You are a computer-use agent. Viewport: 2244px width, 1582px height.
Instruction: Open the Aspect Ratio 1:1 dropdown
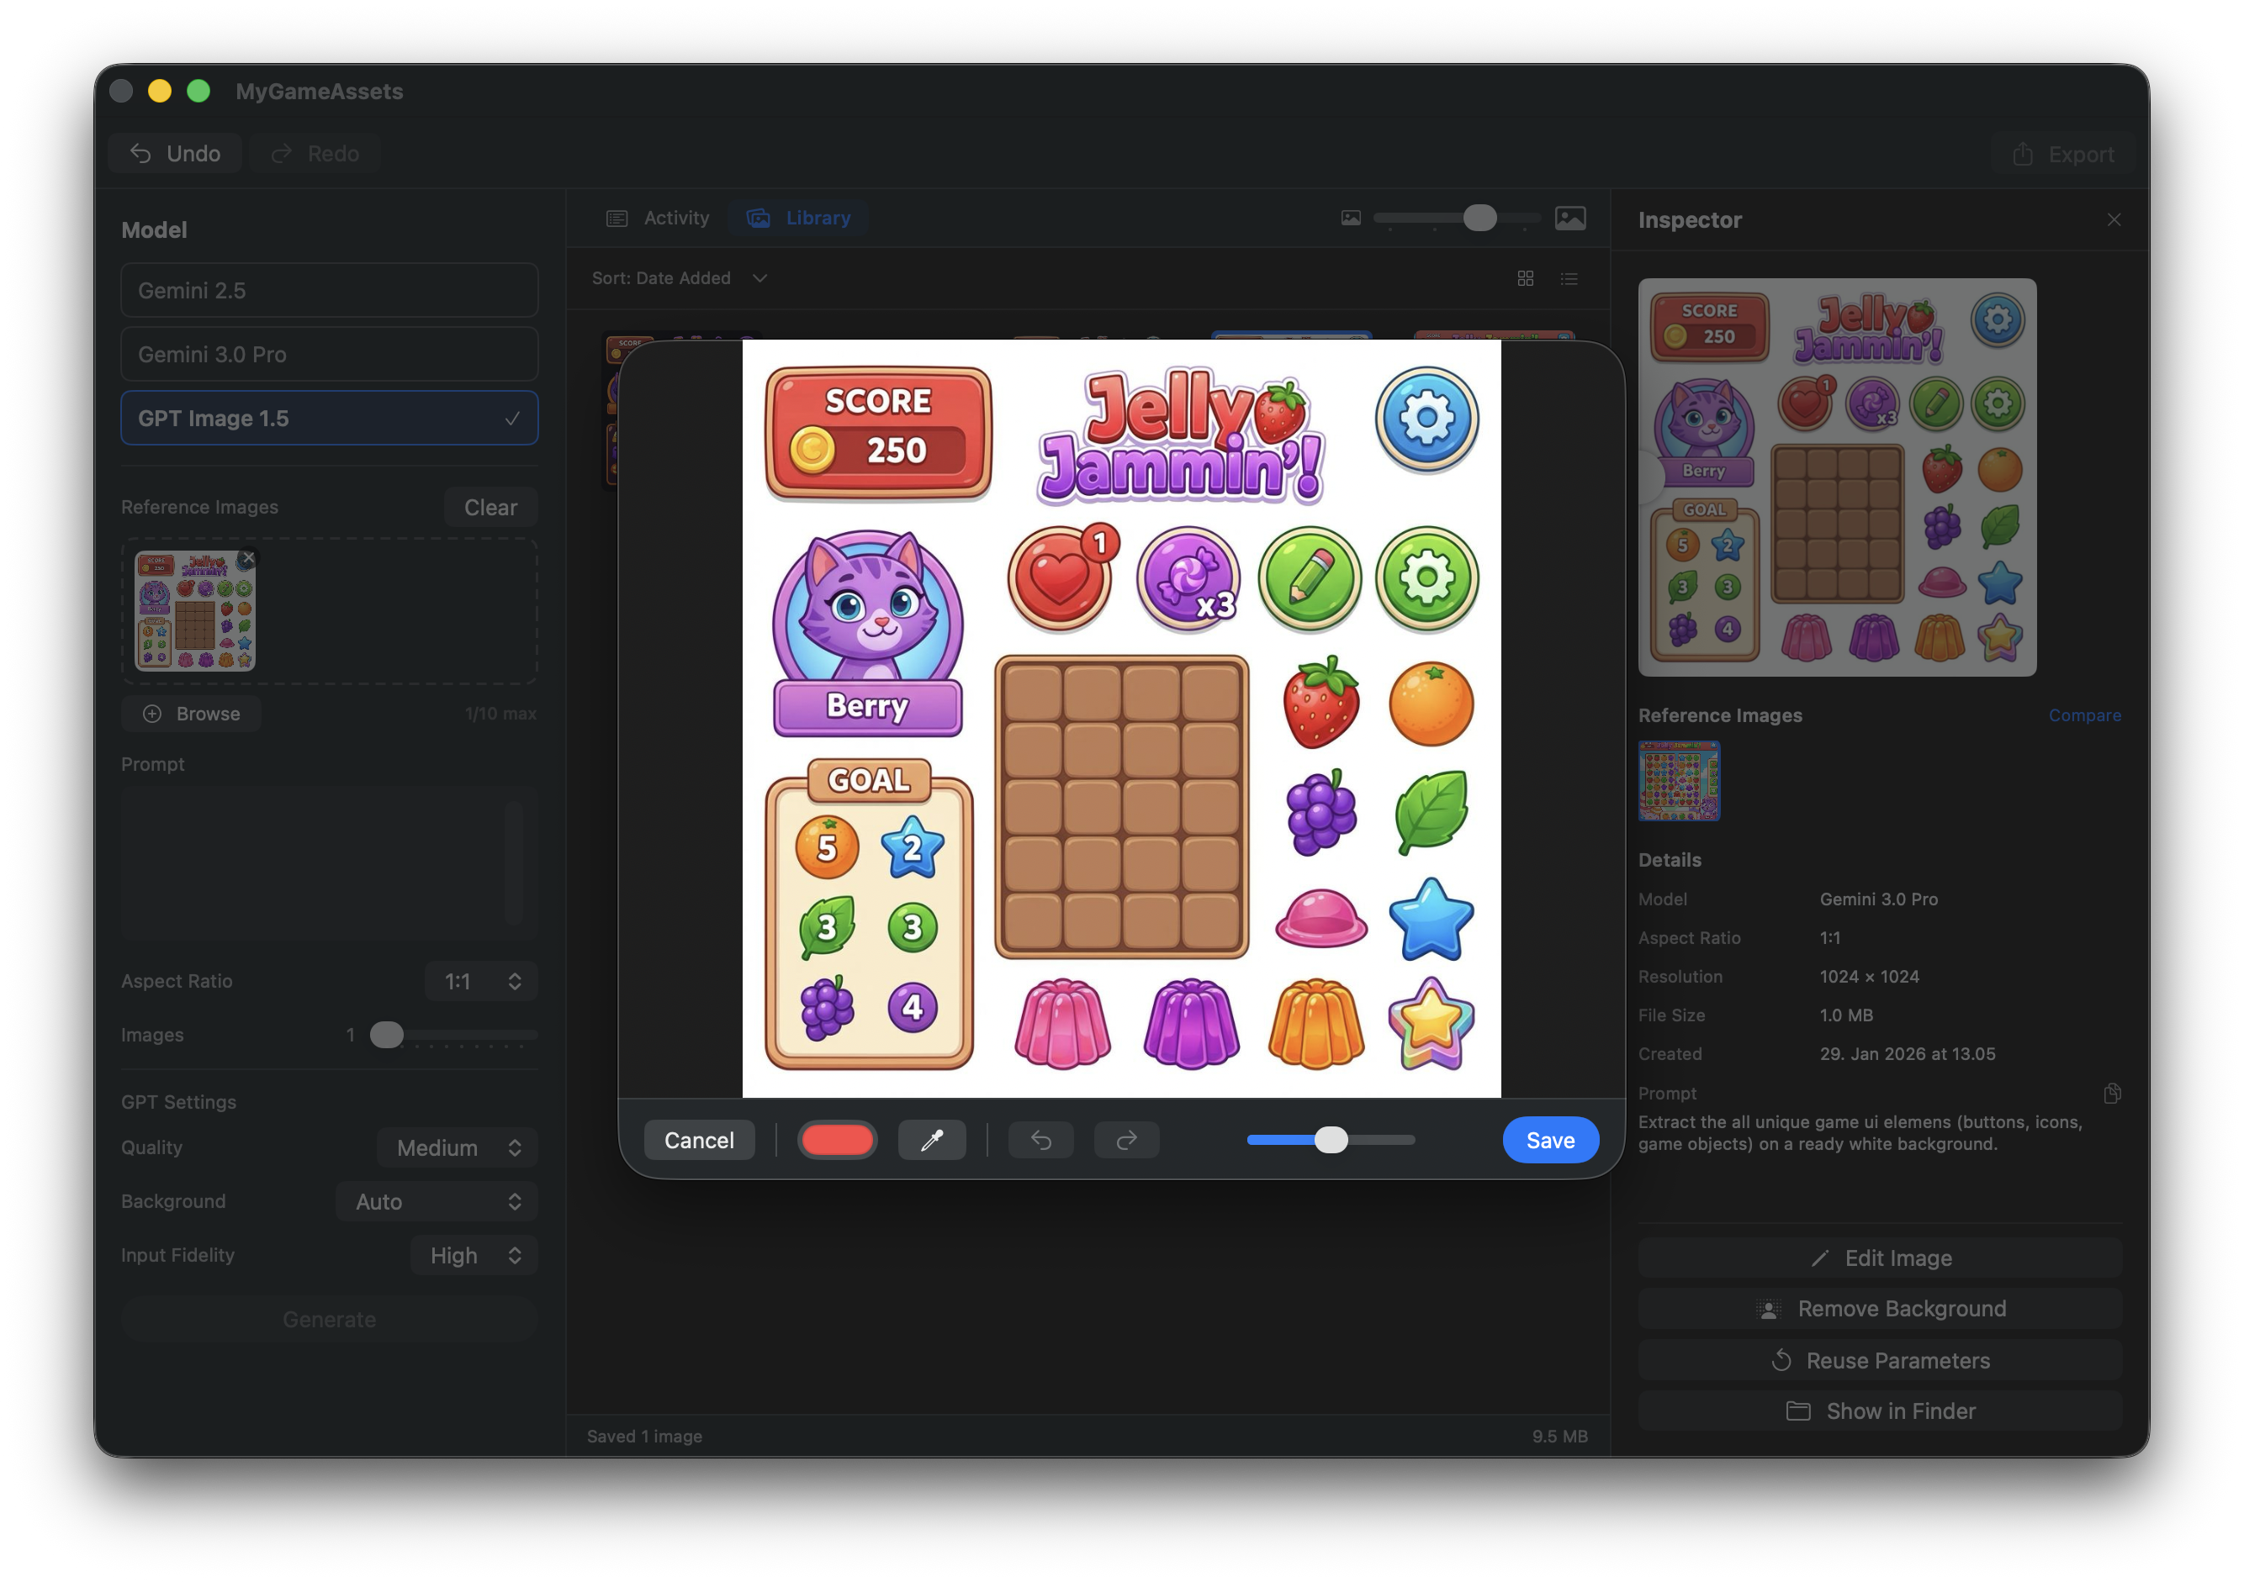[x=481, y=982]
